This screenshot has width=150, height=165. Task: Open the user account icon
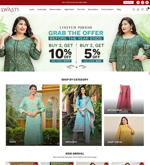tap(138, 9)
